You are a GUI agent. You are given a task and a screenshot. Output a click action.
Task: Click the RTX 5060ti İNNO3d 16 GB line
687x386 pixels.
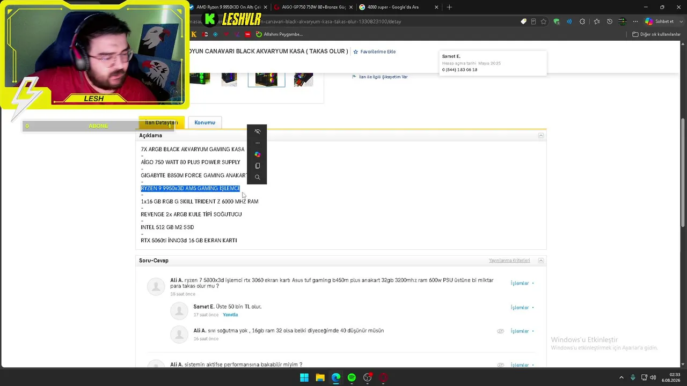(189, 240)
